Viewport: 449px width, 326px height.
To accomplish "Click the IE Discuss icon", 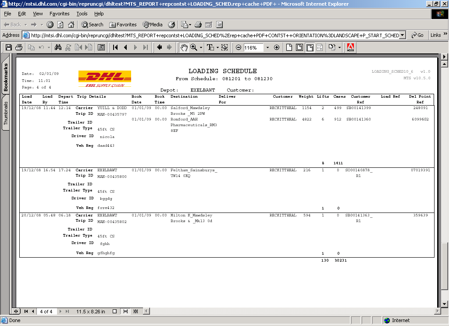I will coord(219,25).
